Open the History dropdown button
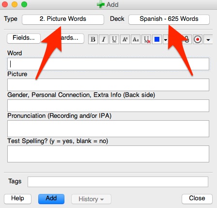The width and height of the screenshot is (217, 208). [x=91, y=199]
